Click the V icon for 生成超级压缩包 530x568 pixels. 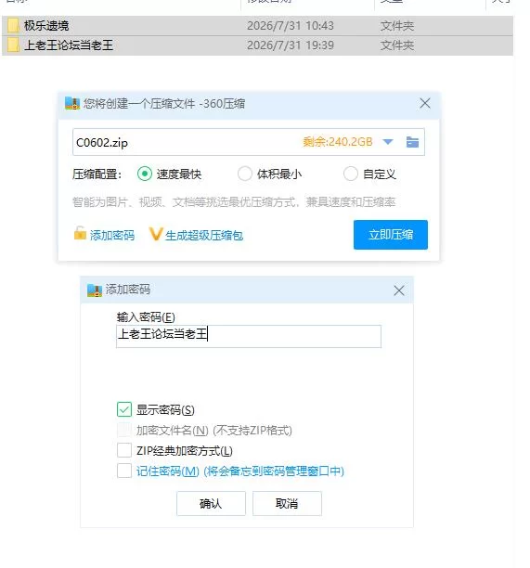[x=156, y=235]
